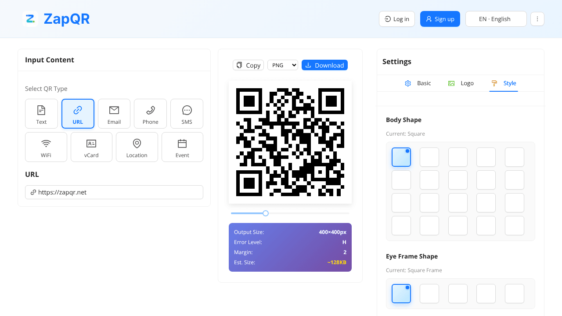Select the vCard QR type
The image size is (562, 316).
click(91, 147)
